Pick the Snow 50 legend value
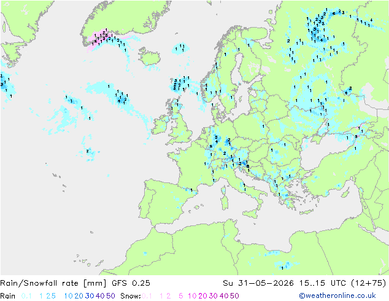 235,296
